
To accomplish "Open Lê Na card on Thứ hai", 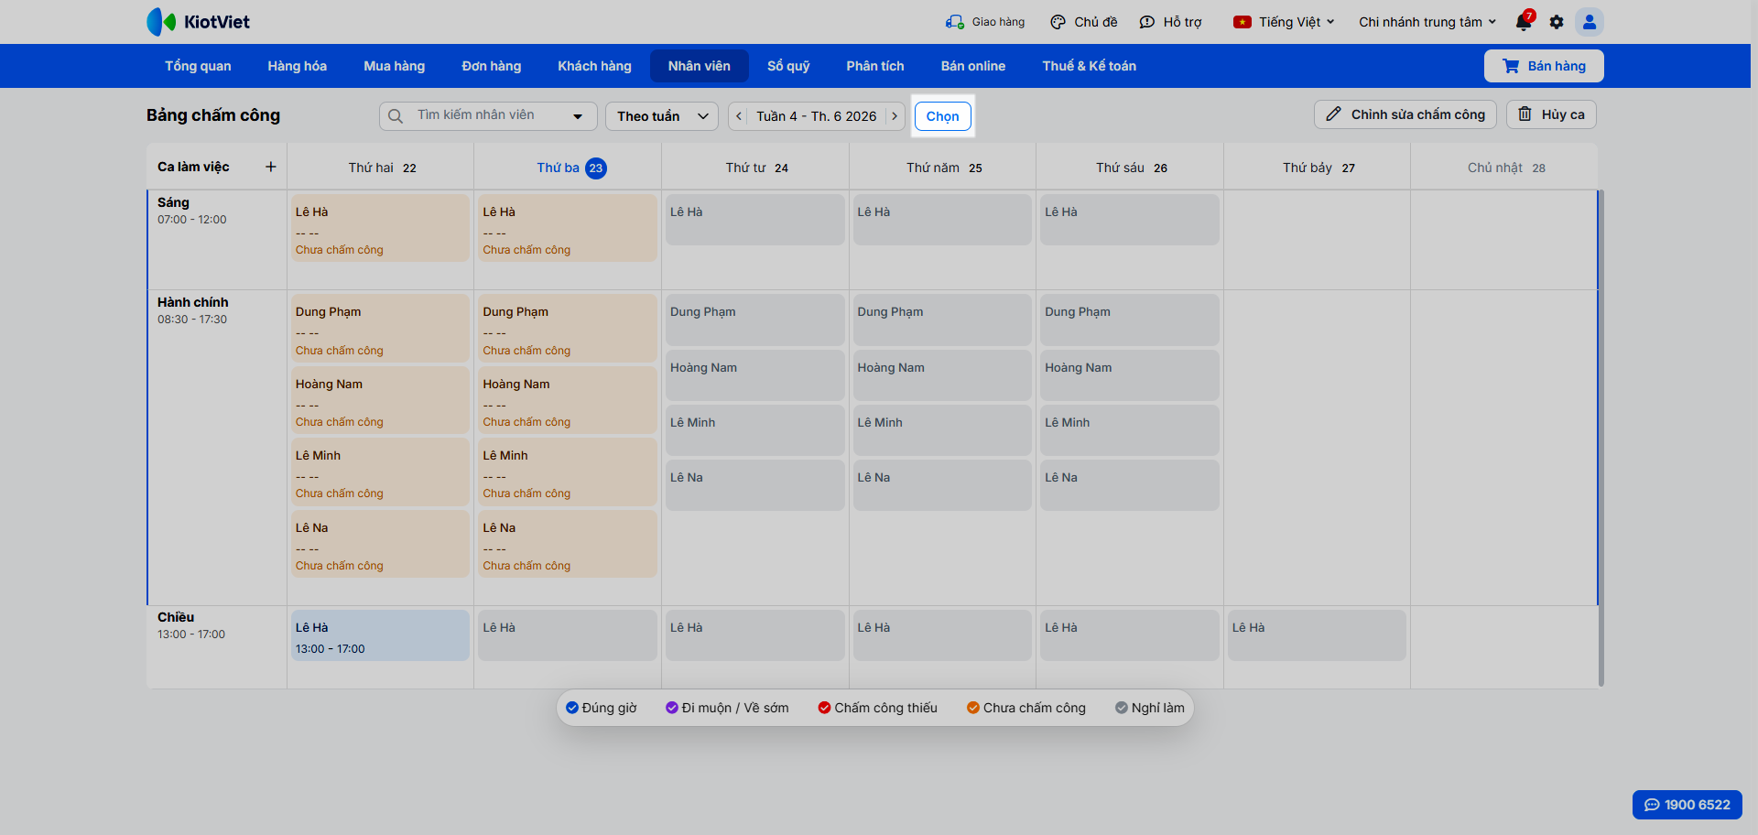I will tap(380, 544).
